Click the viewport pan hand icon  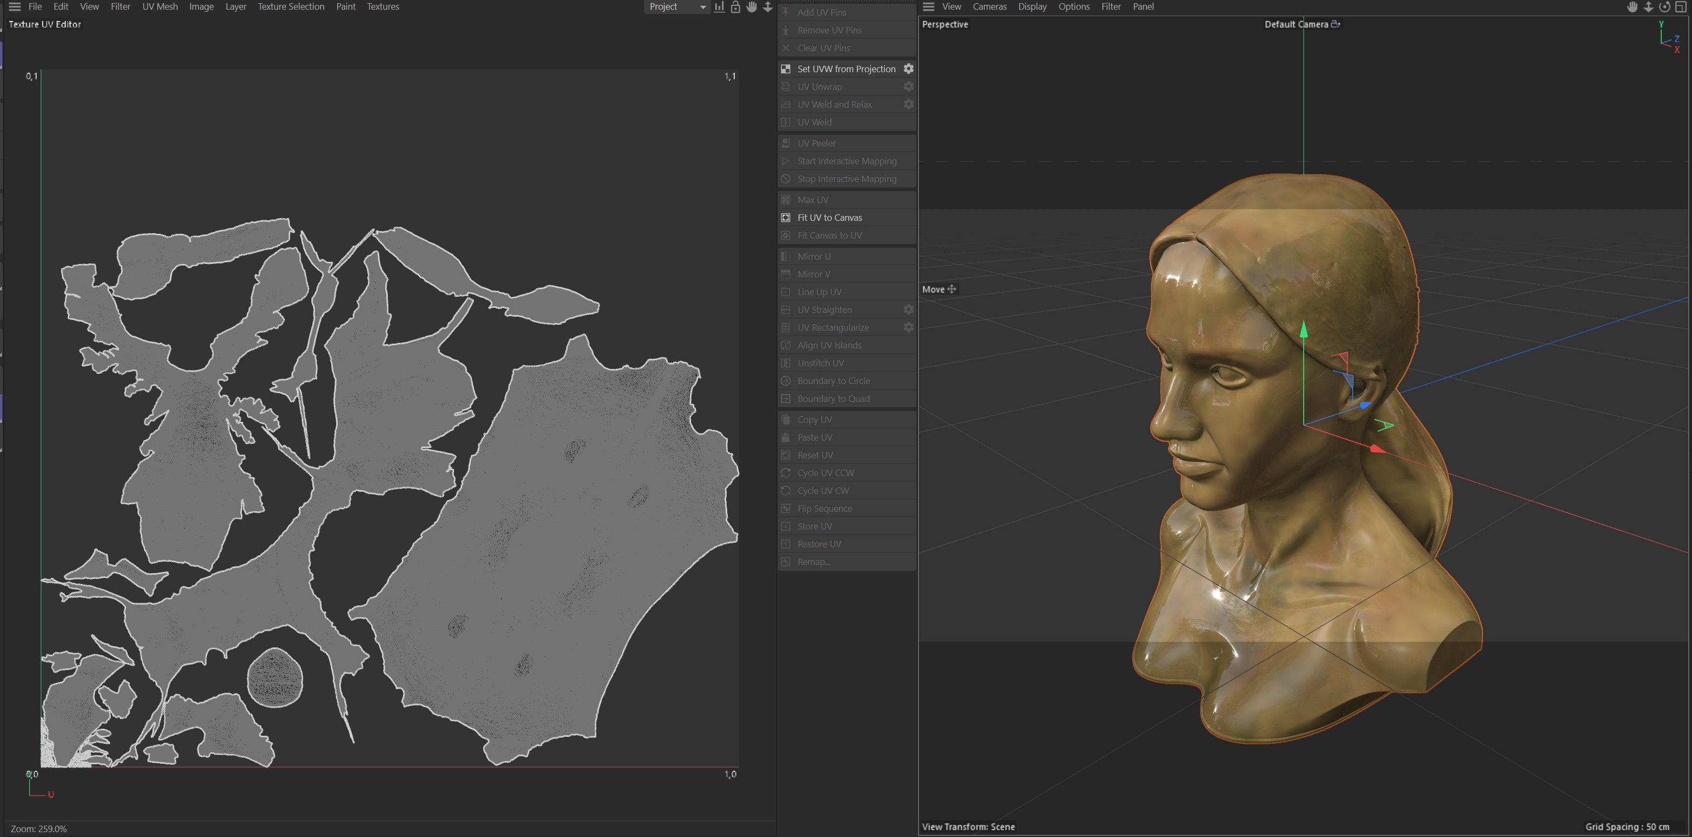pyautogui.click(x=1632, y=6)
